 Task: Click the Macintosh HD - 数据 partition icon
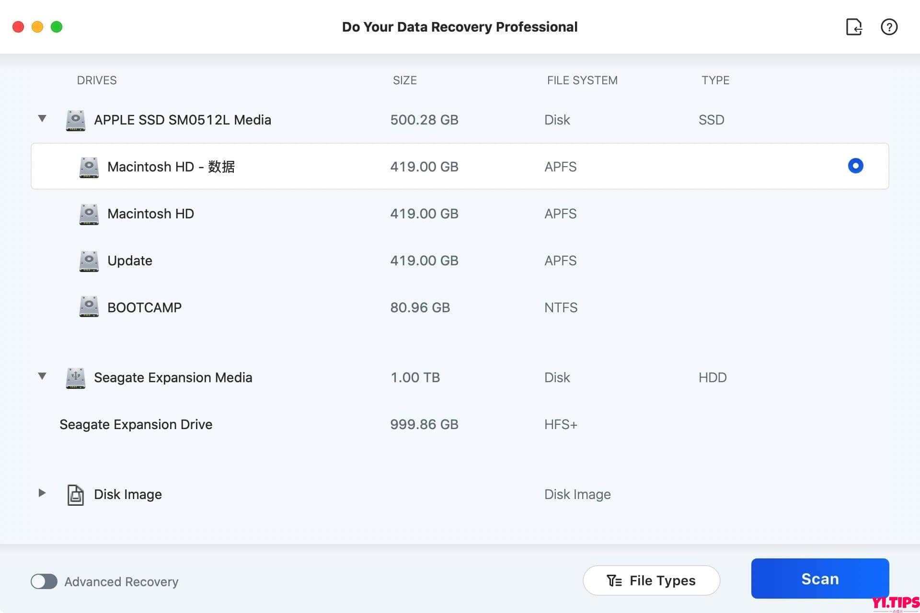click(89, 167)
